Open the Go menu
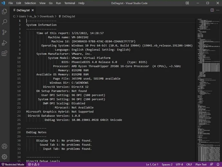Viewport: 222px width, 167px height. tap(51, 3)
